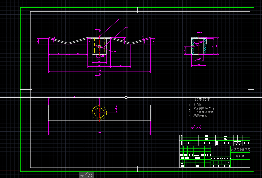Select the note 4、焊高3-5mm
The height and width of the screenshot is (178, 262).
coord(198,116)
